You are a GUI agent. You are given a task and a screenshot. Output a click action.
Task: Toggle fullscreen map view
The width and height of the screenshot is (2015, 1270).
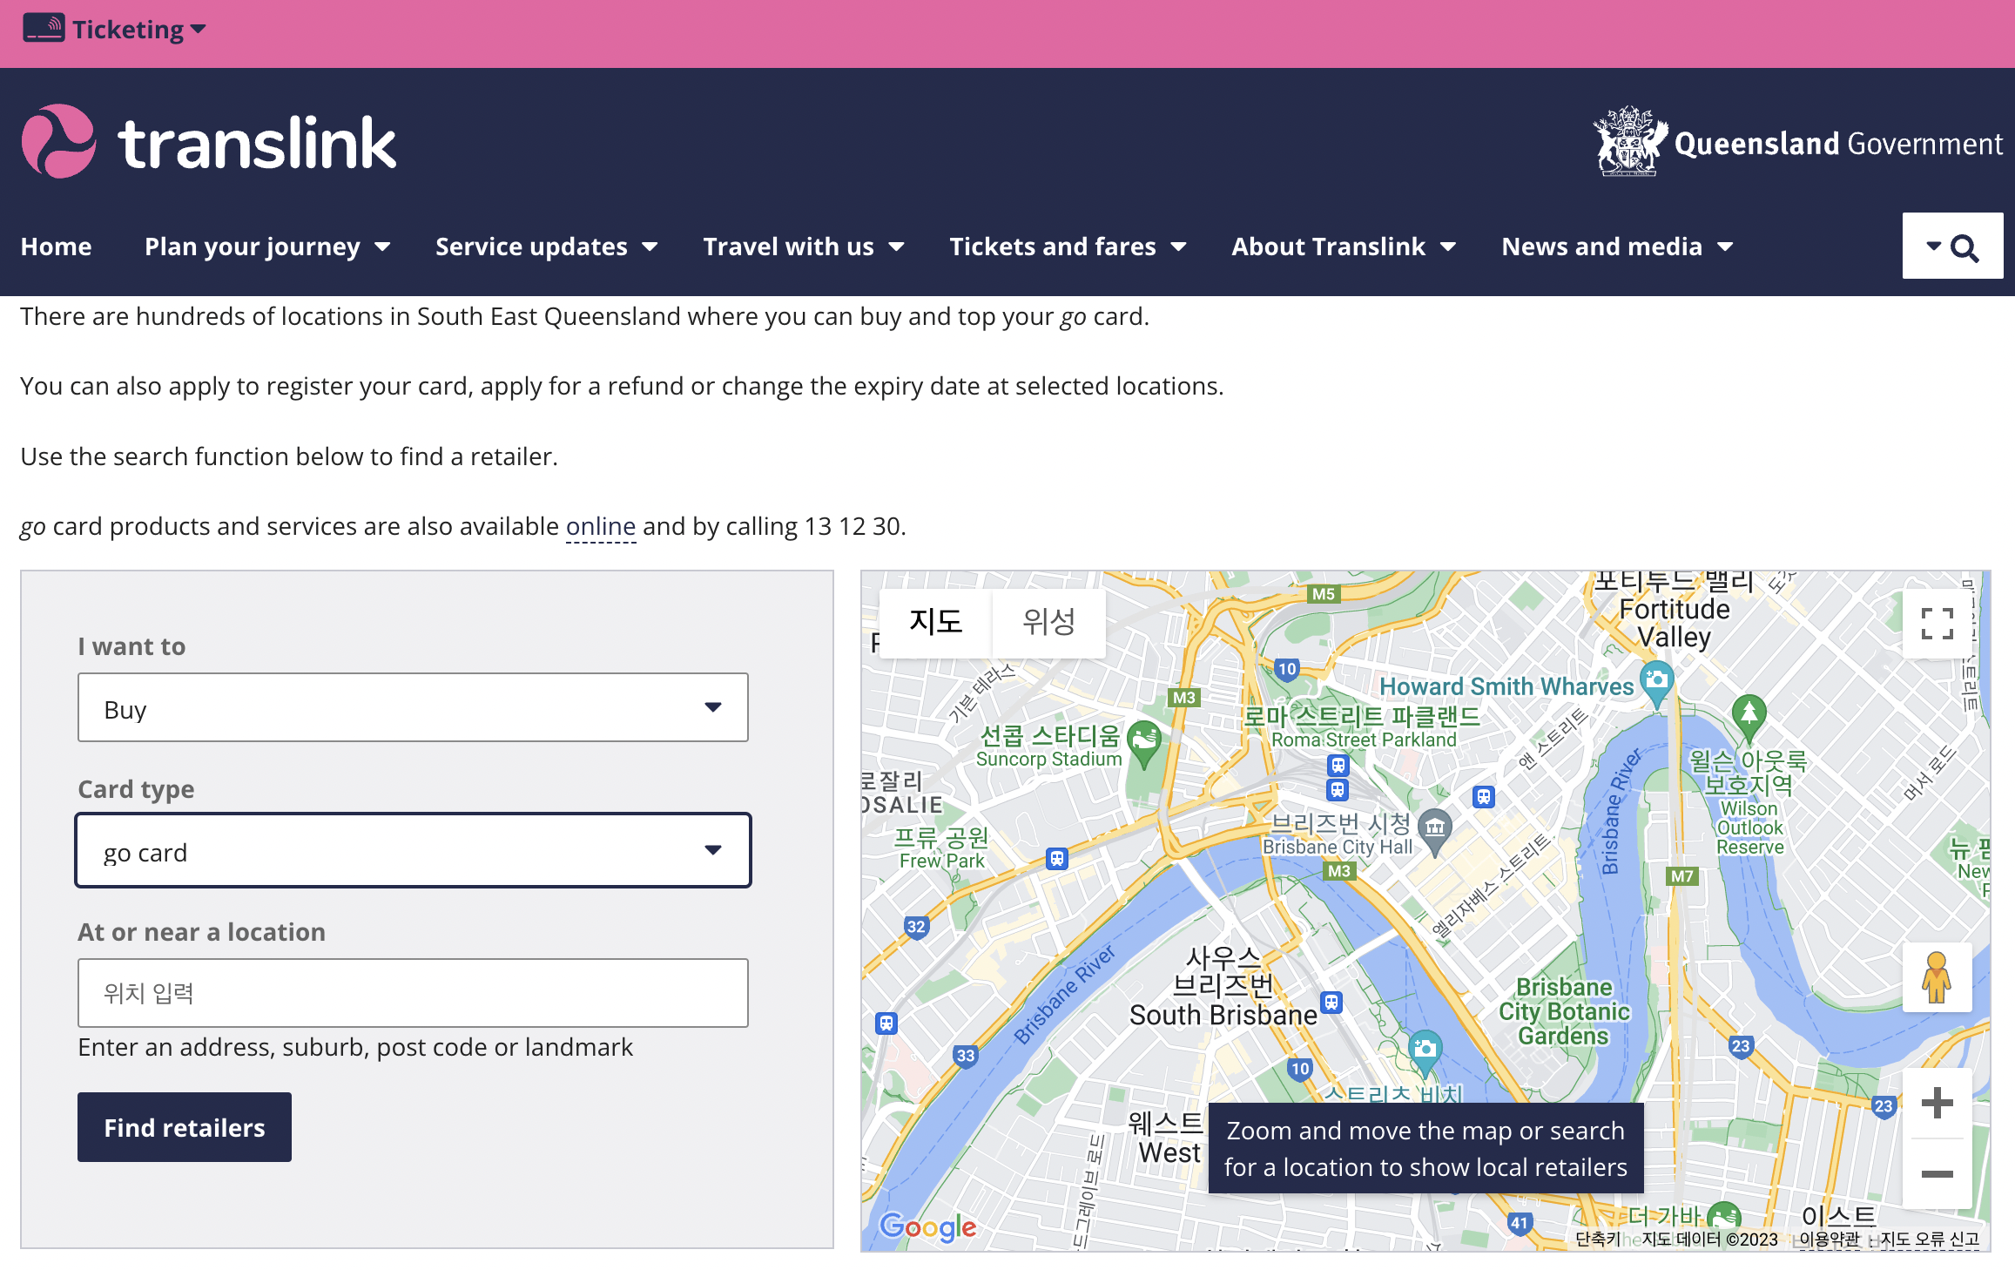coord(1937,624)
